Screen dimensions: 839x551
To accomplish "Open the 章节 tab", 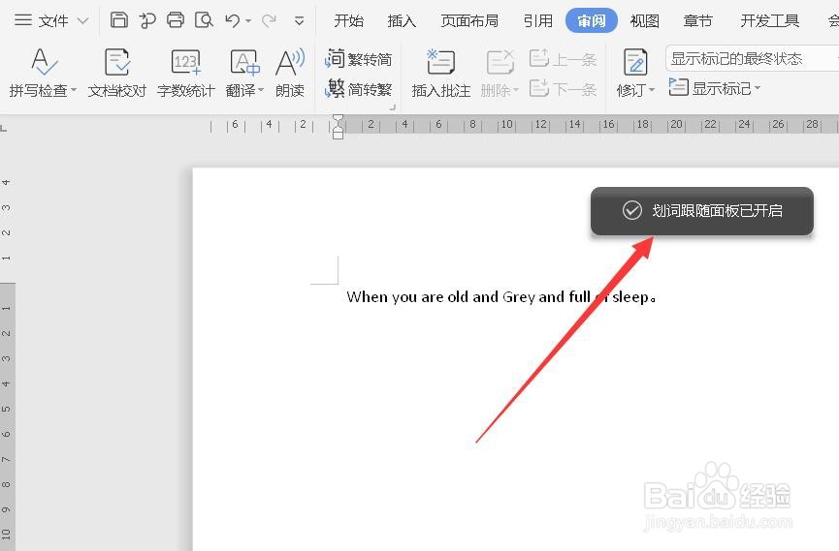I will [x=698, y=21].
